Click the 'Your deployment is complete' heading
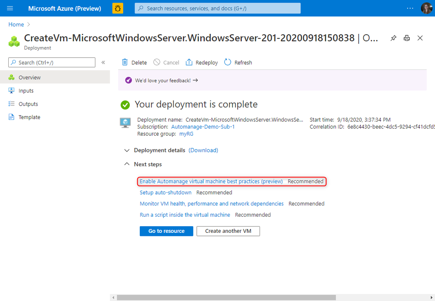The image size is (435, 301). (x=196, y=104)
